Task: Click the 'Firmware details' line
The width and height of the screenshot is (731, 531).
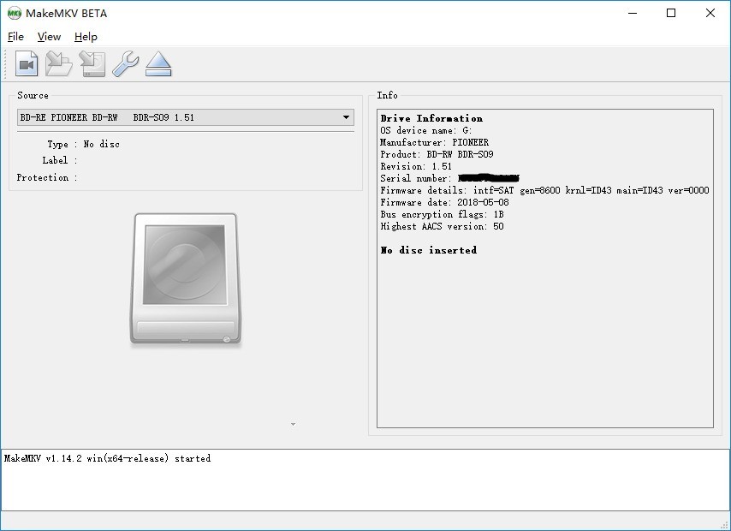Action: click(x=544, y=190)
